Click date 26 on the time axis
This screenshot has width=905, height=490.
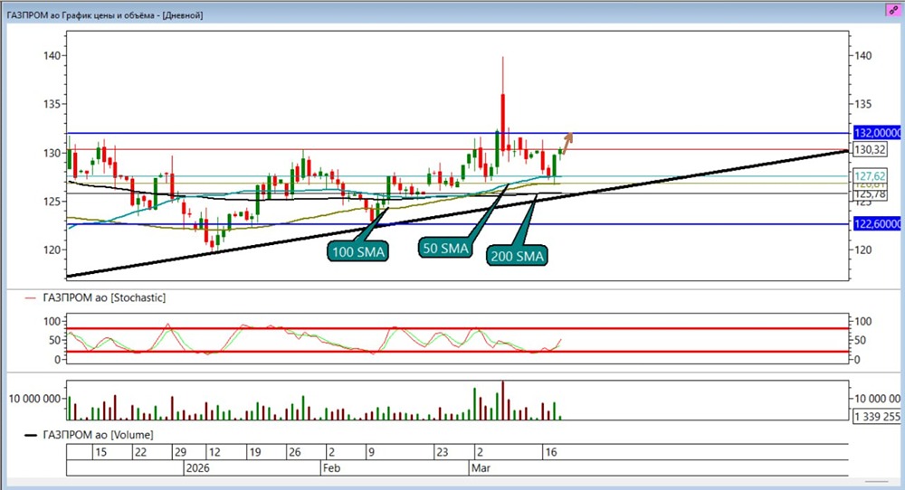pyautogui.click(x=294, y=452)
